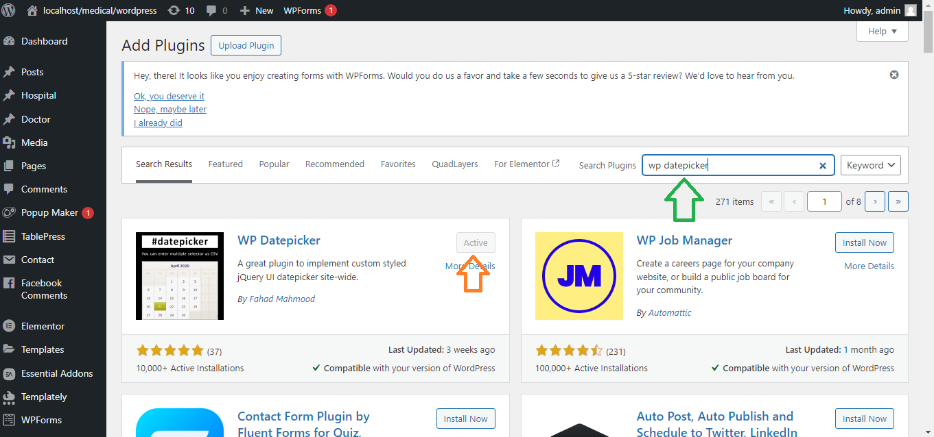Expand the Help panel

click(882, 31)
